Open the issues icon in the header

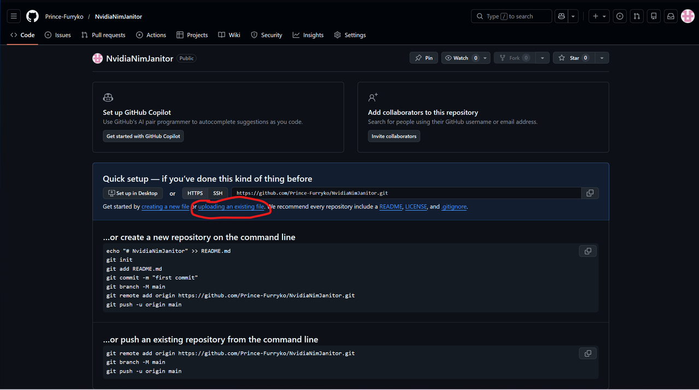[x=620, y=16]
